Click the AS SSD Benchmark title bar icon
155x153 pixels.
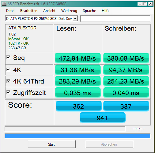tap(4, 4)
